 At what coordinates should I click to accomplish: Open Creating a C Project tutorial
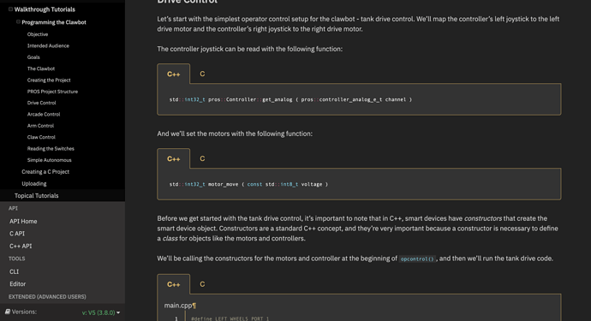pos(45,171)
